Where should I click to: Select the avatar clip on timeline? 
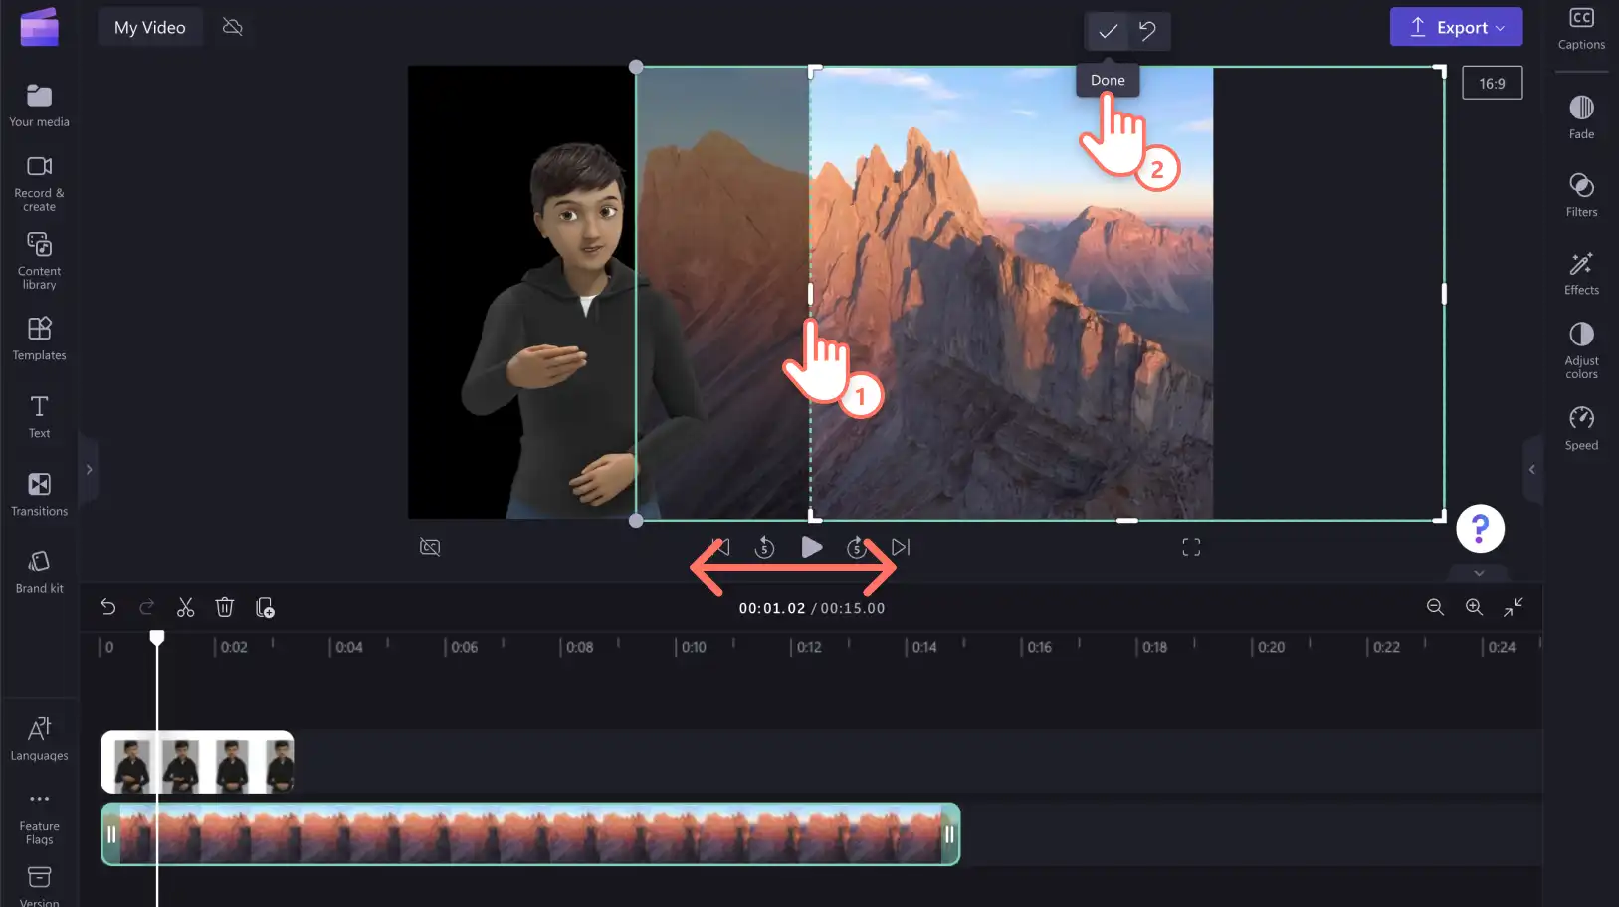pos(197,762)
